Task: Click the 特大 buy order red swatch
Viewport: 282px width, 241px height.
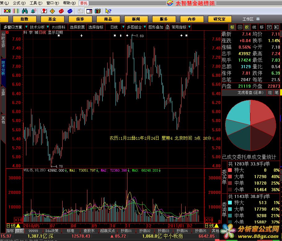Action: coord(230,170)
